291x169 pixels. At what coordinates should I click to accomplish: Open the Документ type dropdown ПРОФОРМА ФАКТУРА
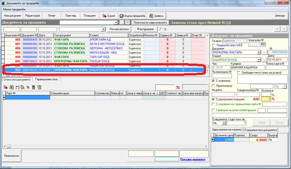pos(259,53)
